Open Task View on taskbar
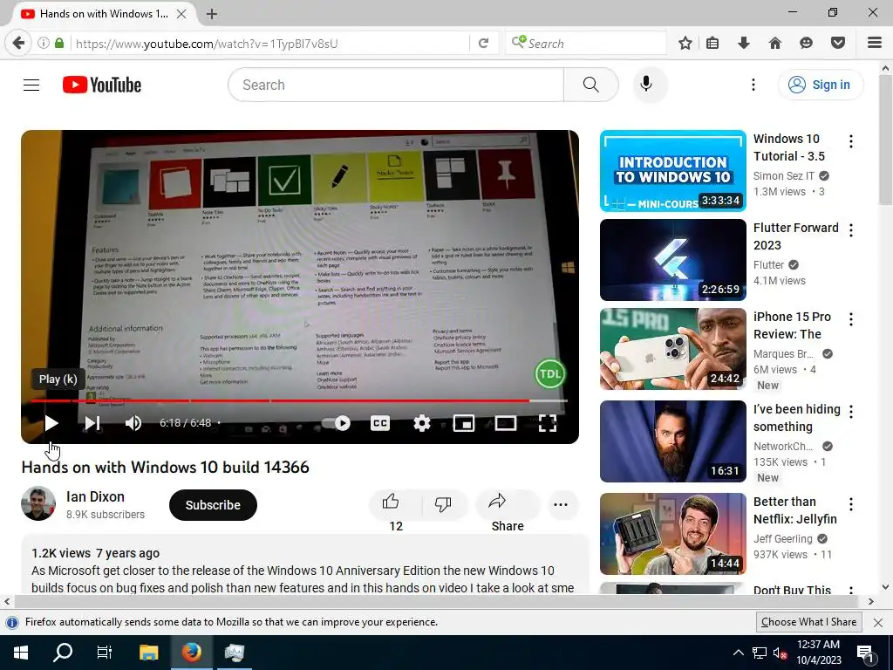This screenshot has height=670, width=893. click(x=105, y=653)
